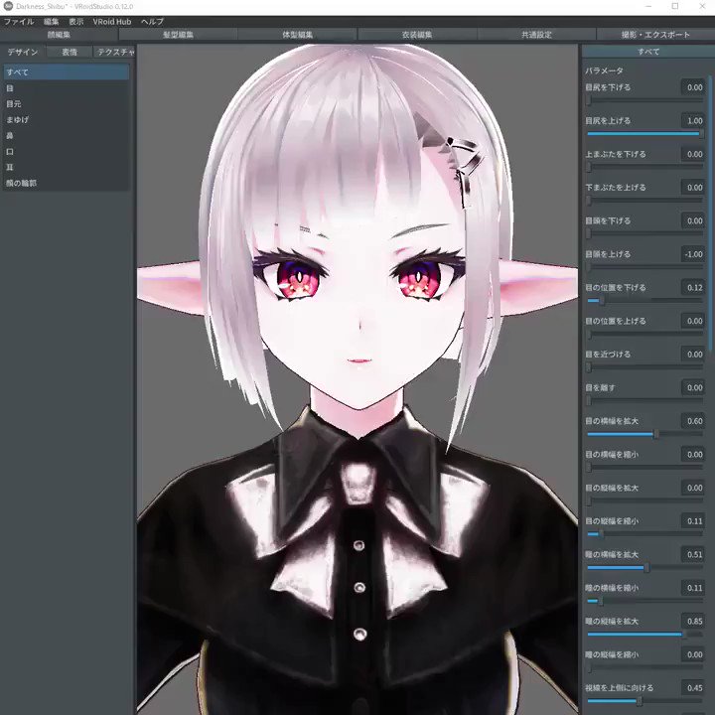Click the 上まぶたを下げる slider
This screenshot has height=715, width=715.
(x=644, y=167)
